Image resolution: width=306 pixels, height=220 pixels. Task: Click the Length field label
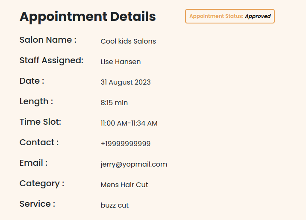36,102
